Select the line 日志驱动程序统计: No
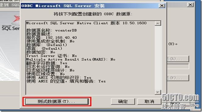The image size is (202, 112). click(x=50, y=70)
